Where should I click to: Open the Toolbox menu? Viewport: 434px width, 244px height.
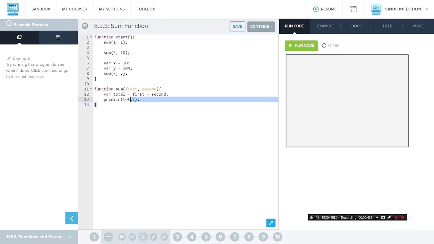point(146,9)
